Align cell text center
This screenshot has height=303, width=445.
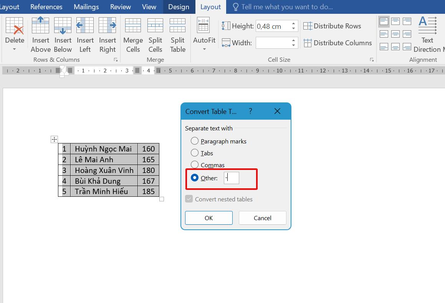[395, 34]
